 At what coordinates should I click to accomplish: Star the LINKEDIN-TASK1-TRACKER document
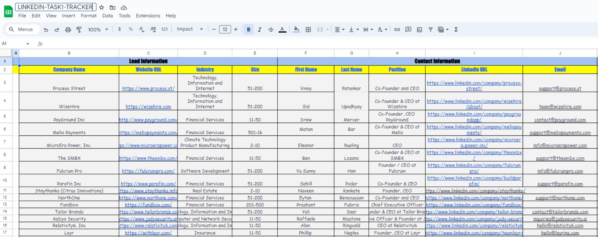pos(102,7)
